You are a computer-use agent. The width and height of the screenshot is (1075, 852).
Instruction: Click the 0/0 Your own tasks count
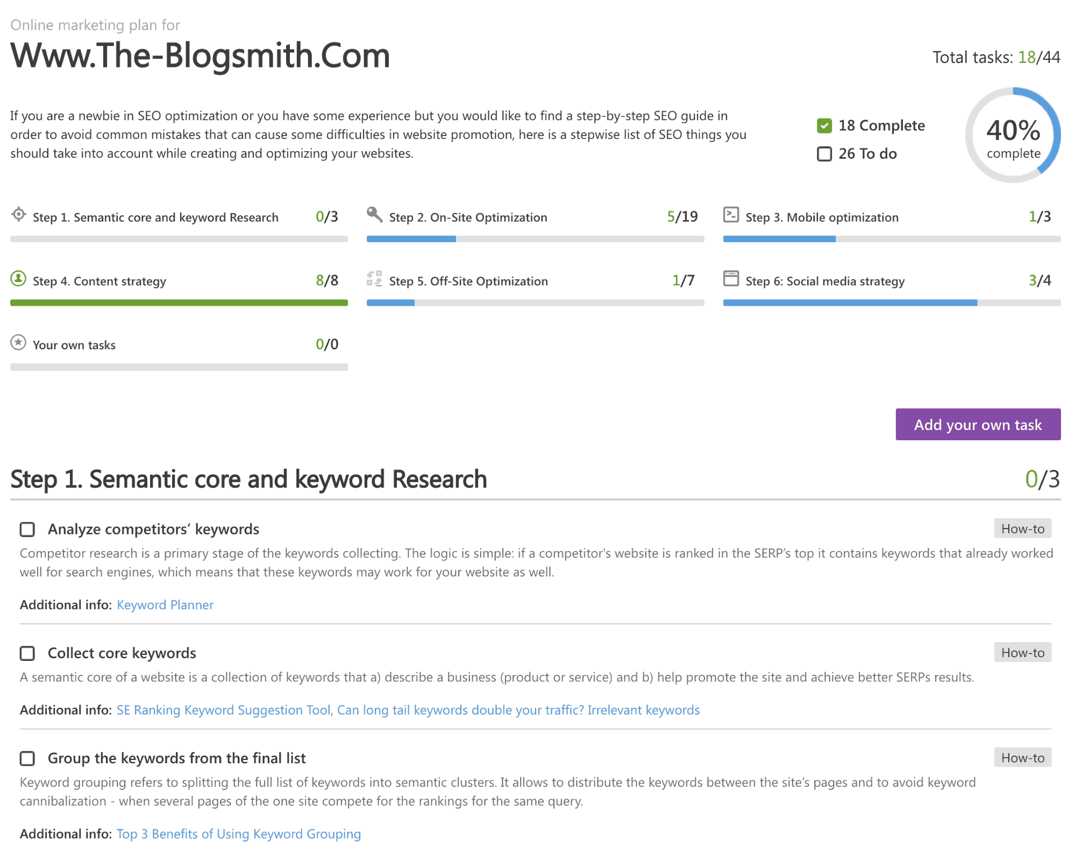327,344
